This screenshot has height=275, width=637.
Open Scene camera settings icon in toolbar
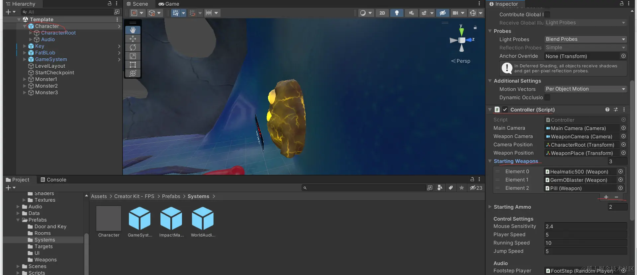point(456,13)
